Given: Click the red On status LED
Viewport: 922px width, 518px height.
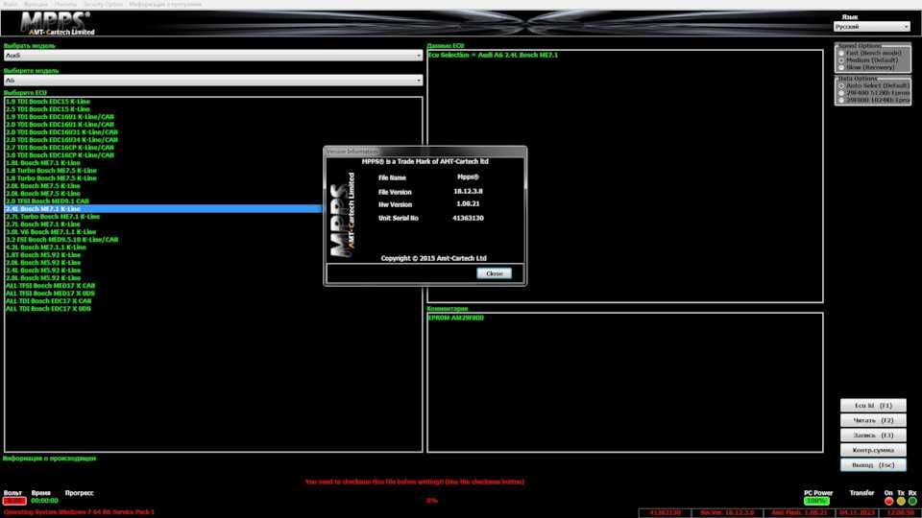Looking at the screenshot, I should click(888, 501).
